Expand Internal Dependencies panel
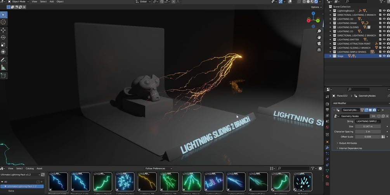This screenshot has height=195, width=390. (x=349, y=148)
